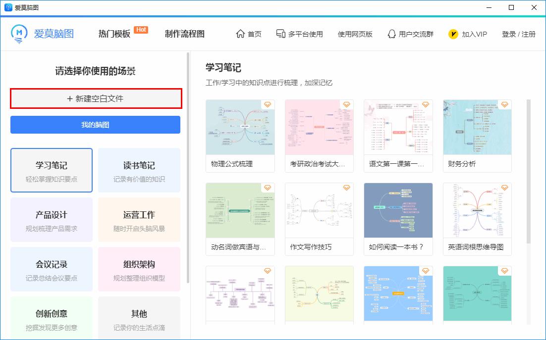Select the 创新创意 scene category
Image resolution: width=546 pixels, height=340 pixels.
(x=52, y=318)
